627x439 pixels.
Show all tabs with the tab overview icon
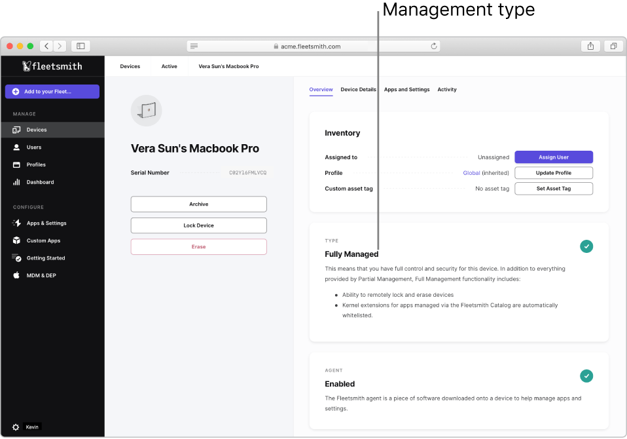(613, 46)
